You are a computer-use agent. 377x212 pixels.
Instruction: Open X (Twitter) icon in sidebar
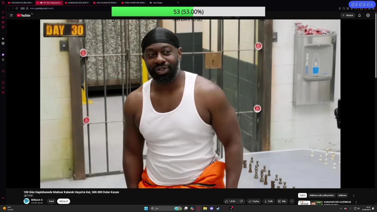pos(3,60)
